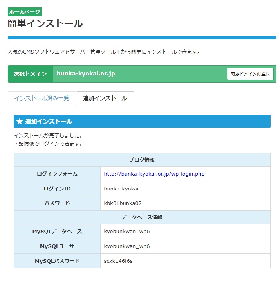Click the bunka-kyokai.or.jp selected domain name
Viewport: 278px width, 282px height.
point(86,74)
